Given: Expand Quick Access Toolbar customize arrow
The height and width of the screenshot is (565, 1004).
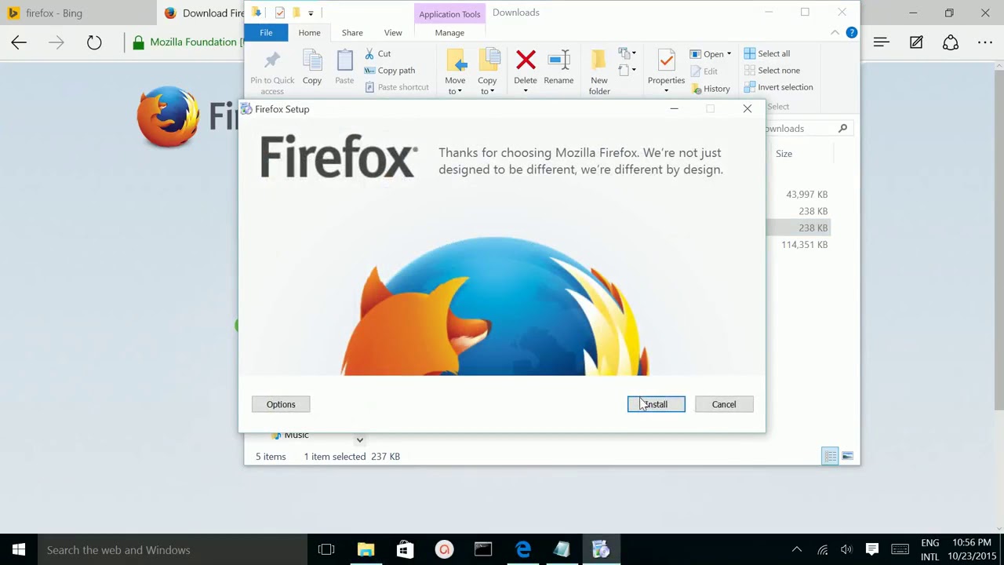Looking at the screenshot, I should [x=311, y=13].
